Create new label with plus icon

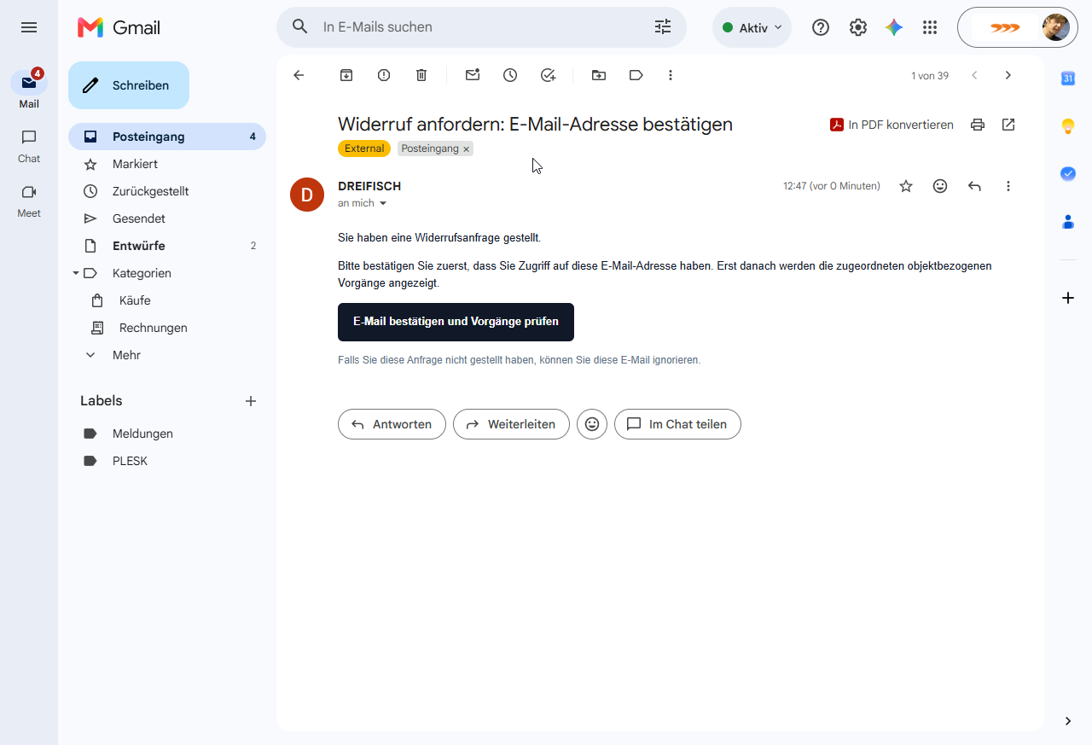[x=251, y=401]
